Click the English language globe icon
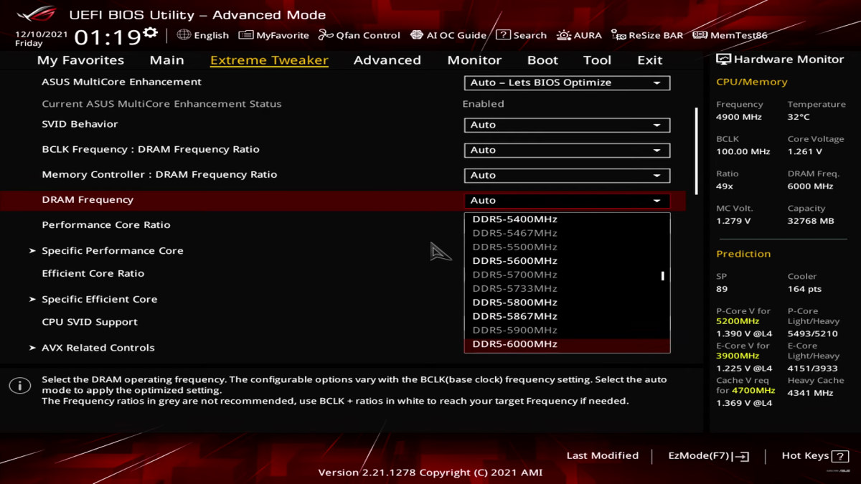 pyautogui.click(x=184, y=34)
